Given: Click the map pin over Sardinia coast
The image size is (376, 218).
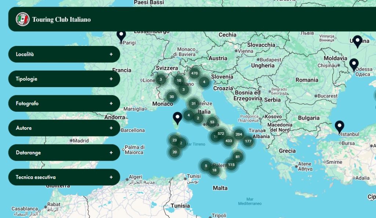Looking at the screenshot, I should [177, 118].
